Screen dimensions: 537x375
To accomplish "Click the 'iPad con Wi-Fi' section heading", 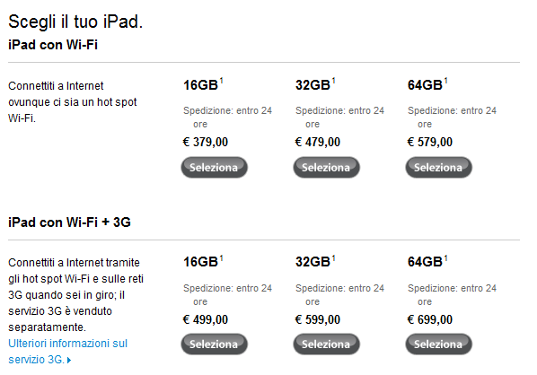I will tap(53, 45).
